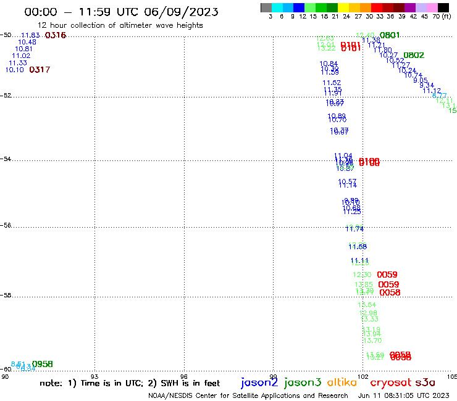Select the pink swatch in the color scale
This screenshot has width=457, height=401.
click(x=432, y=7)
